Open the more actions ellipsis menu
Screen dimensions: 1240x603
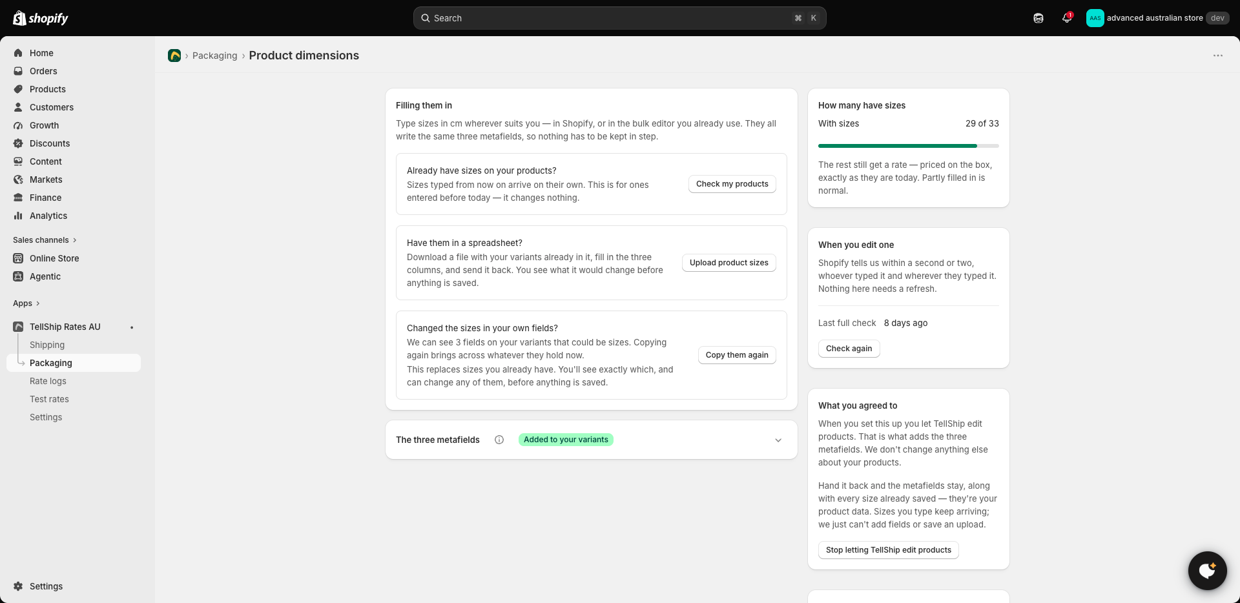tap(1218, 56)
